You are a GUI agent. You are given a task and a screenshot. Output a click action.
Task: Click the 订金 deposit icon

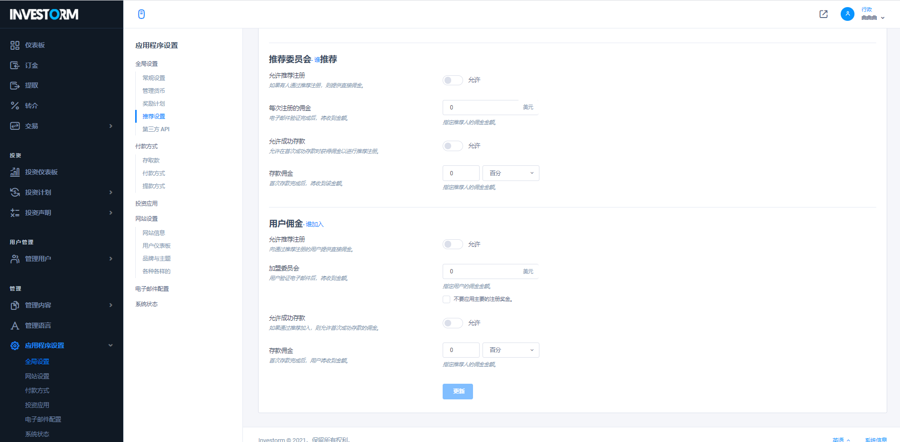coord(15,65)
